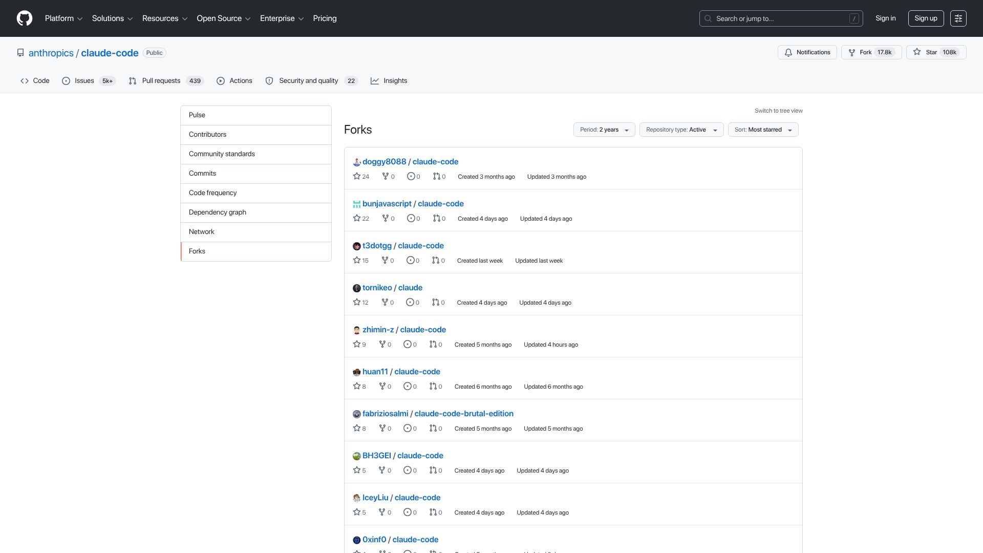This screenshot has height=553, width=983.
Task: Open the Repository type Active dropdown
Action: (681, 130)
